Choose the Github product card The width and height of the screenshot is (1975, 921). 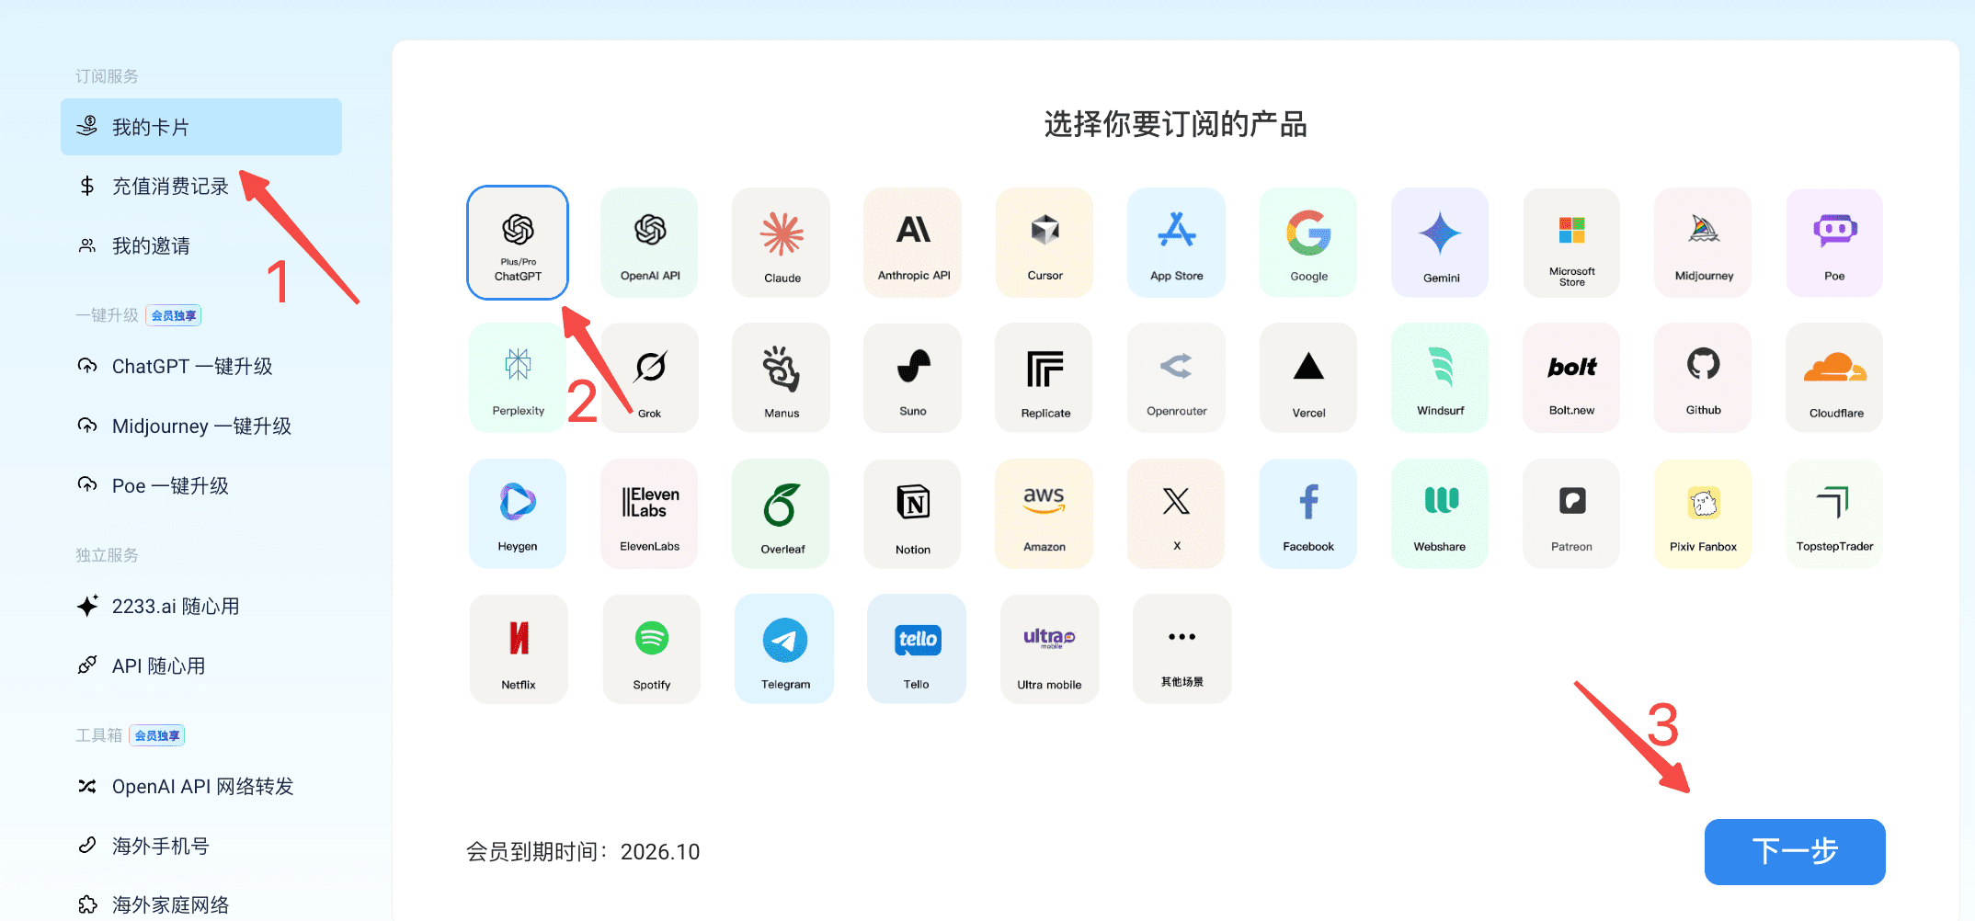tap(1703, 378)
